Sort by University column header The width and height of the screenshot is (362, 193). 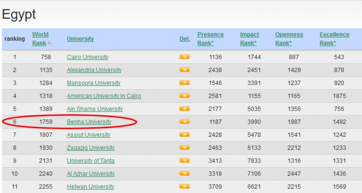pyautogui.click(x=80, y=39)
